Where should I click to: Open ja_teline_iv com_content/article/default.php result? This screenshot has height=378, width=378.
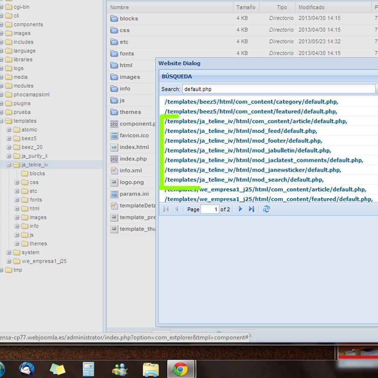point(256,121)
